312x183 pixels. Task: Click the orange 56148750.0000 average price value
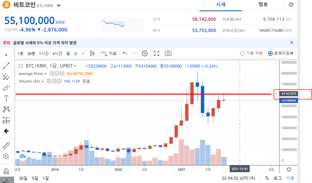(80, 74)
